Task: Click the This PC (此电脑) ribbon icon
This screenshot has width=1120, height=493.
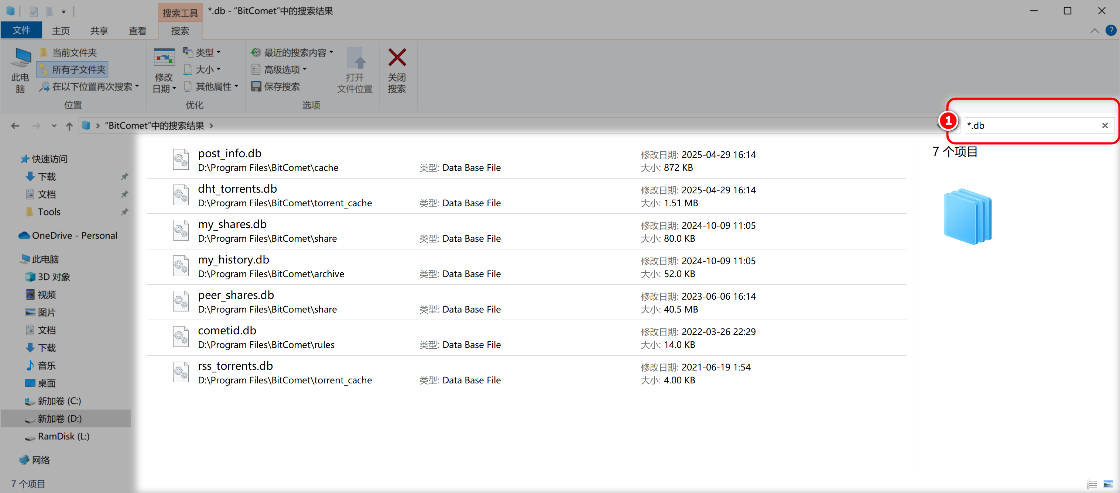Action: pyautogui.click(x=20, y=70)
